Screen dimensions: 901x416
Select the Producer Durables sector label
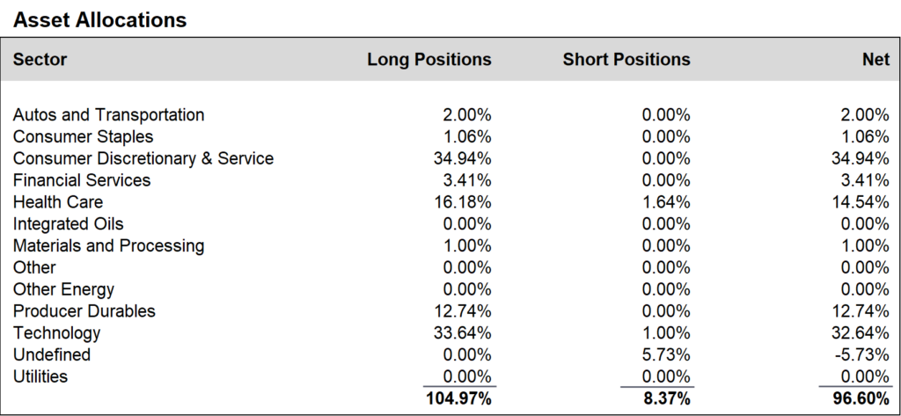click(x=84, y=311)
